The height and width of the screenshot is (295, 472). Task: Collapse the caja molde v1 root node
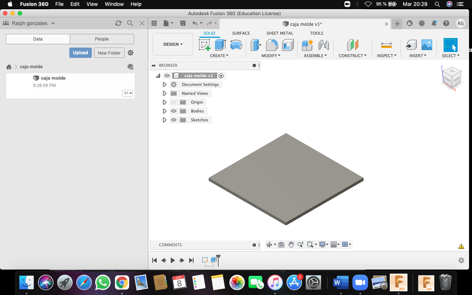pyautogui.click(x=158, y=76)
